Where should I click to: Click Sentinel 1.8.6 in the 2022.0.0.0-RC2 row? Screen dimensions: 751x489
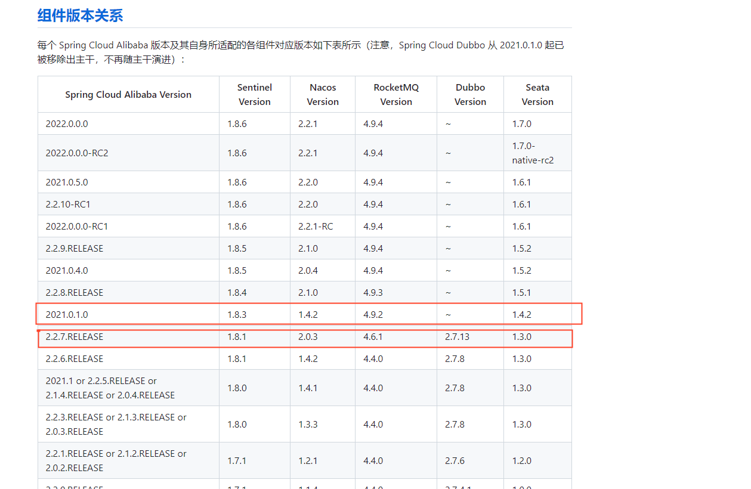click(237, 153)
